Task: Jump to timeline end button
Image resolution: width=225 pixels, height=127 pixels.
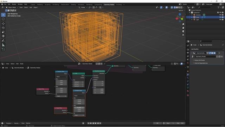Action: click(x=100, y=123)
